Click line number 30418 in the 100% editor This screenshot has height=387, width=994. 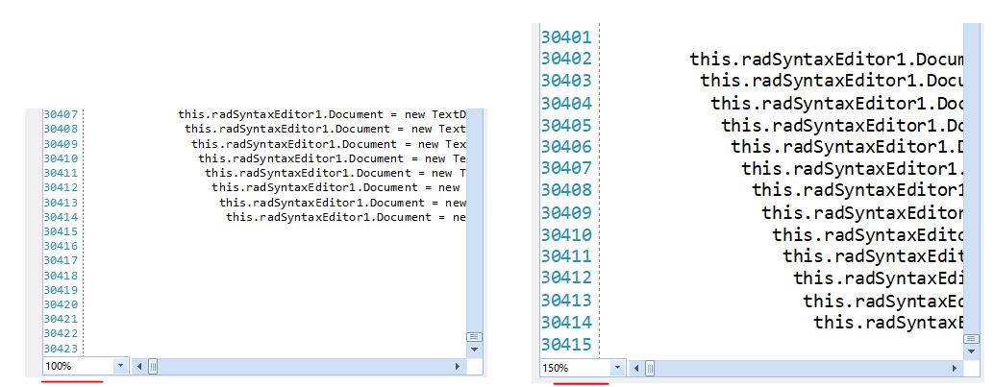[61, 276]
